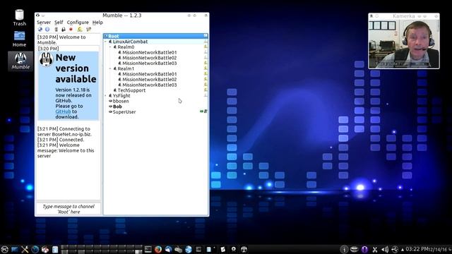The image size is (452, 254).
Task: Click comment icon on Realm0 row
Action: coord(206,47)
